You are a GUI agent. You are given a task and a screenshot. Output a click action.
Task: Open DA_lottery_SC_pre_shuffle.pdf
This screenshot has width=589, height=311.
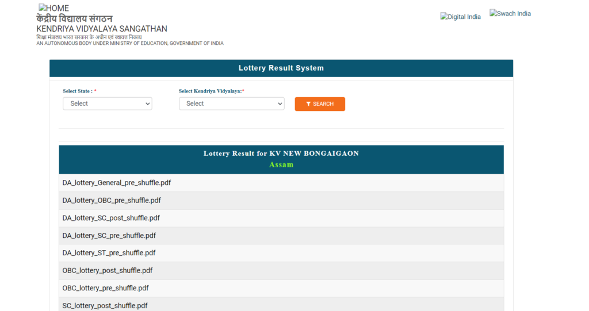pos(109,236)
